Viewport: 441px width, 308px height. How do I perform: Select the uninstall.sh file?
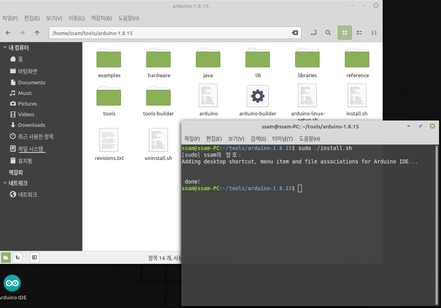(158, 145)
